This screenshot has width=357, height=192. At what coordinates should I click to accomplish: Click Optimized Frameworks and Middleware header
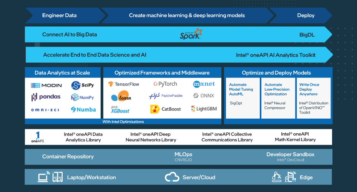[162, 73]
